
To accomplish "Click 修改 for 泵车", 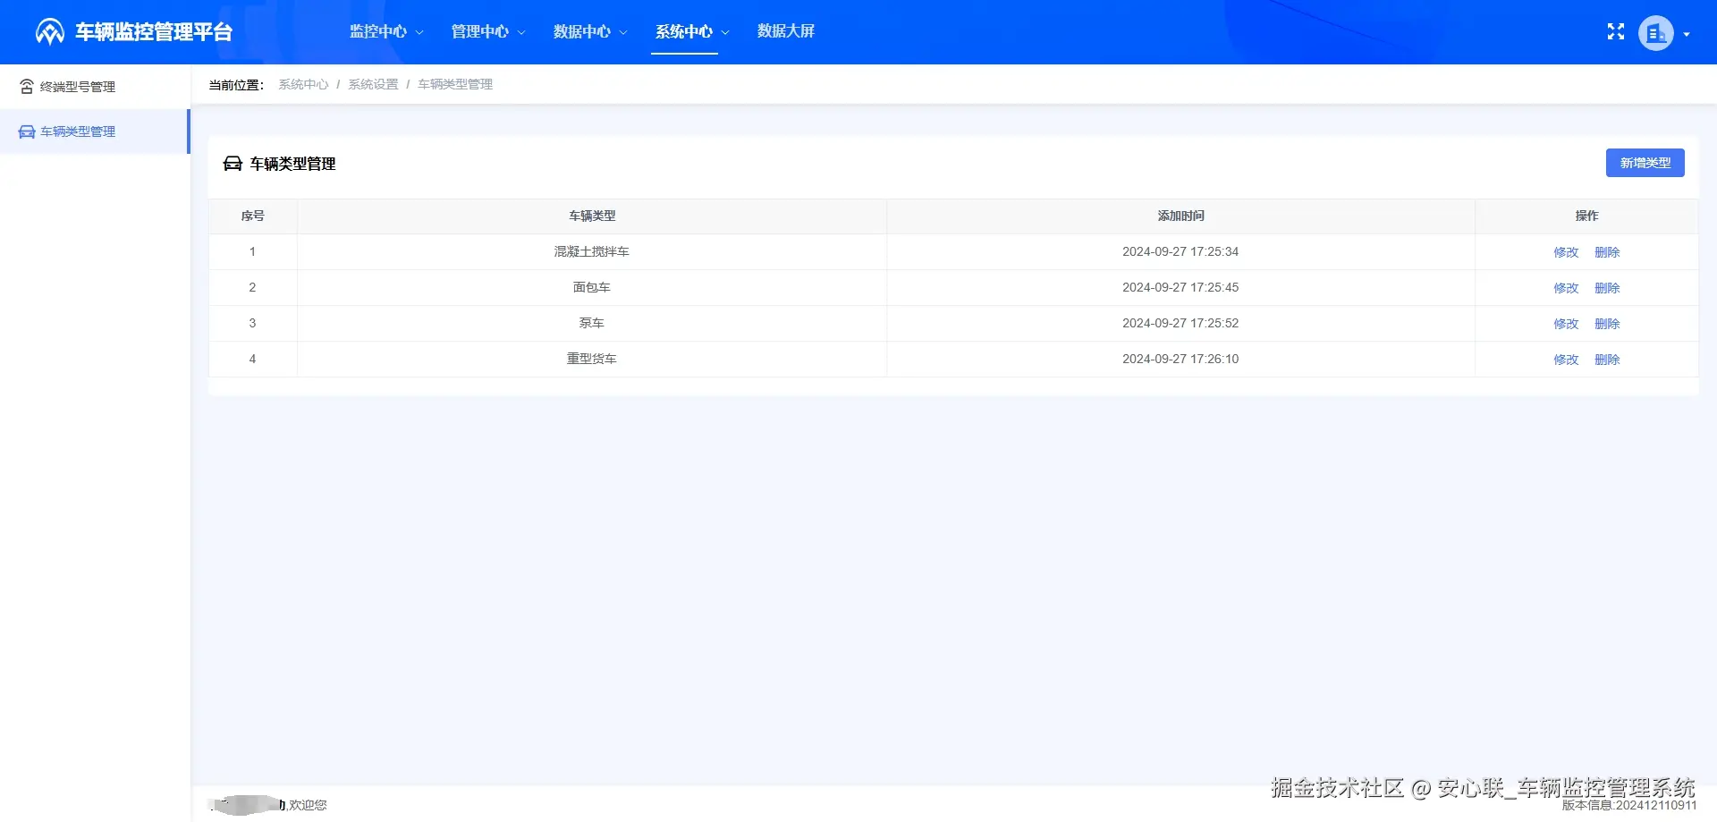I will pos(1566,324).
